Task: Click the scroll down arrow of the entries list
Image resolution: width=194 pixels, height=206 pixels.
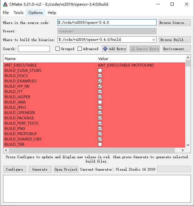Action: (188, 145)
